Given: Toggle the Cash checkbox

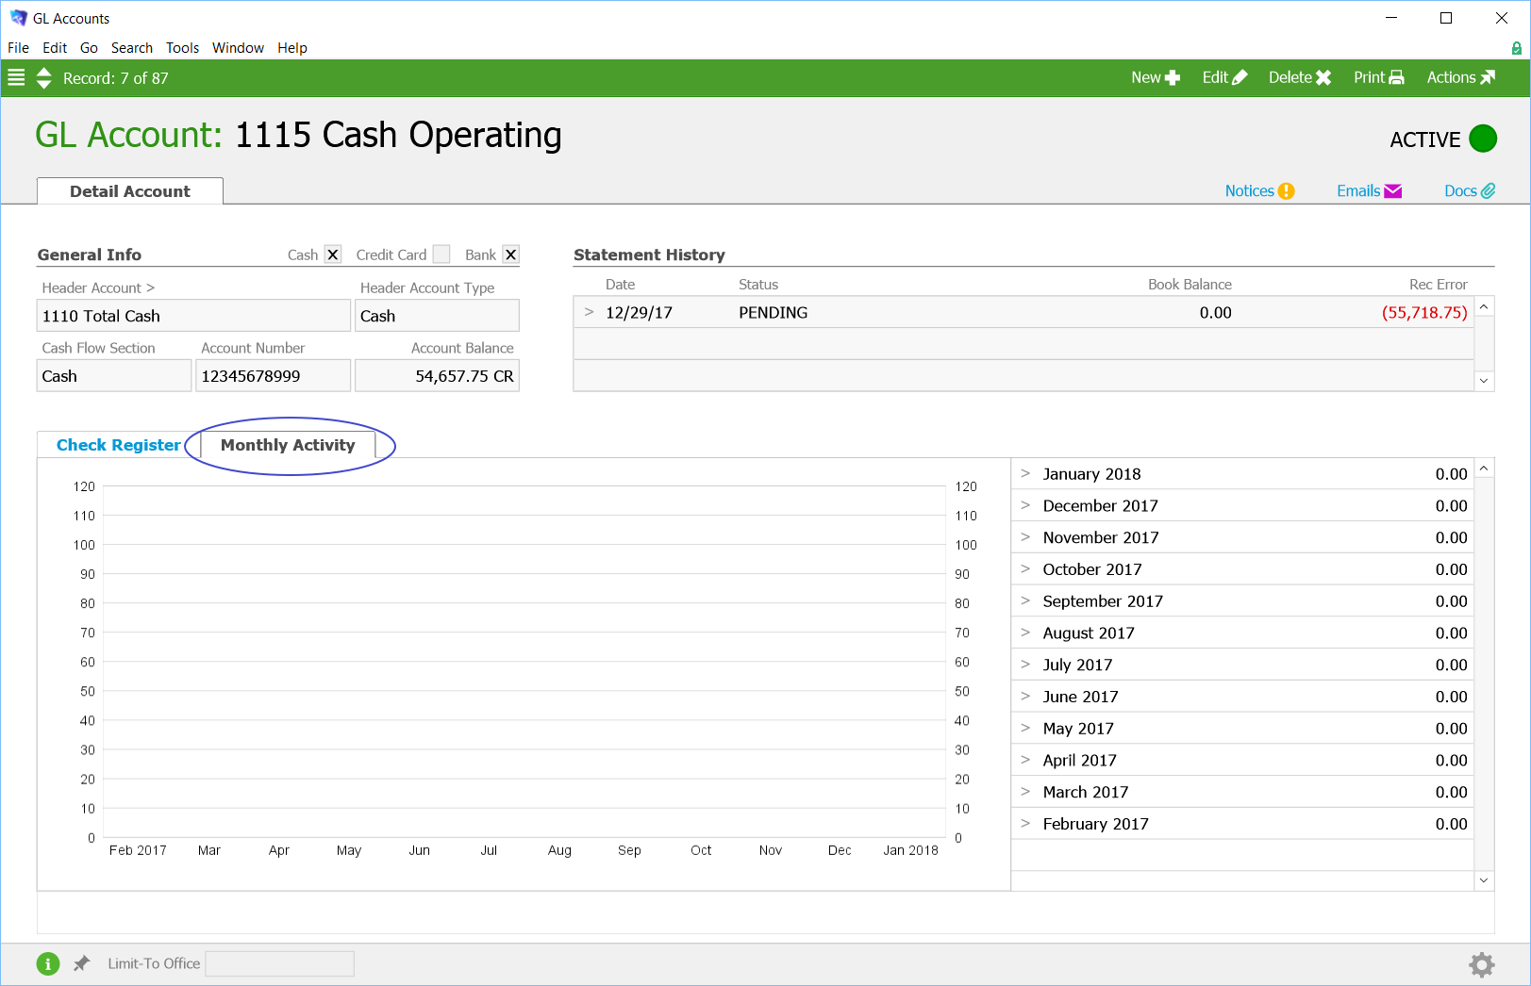Looking at the screenshot, I should tap(332, 255).
